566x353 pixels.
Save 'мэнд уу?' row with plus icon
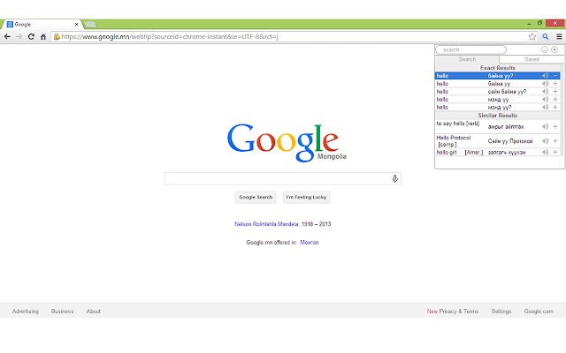pyautogui.click(x=555, y=108)
